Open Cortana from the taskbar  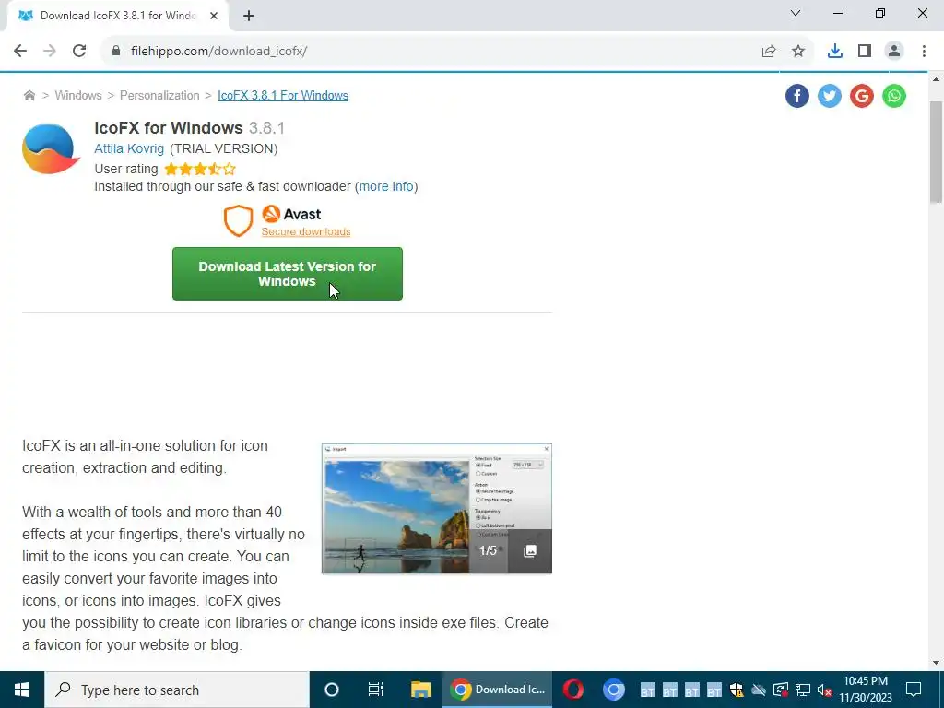click(332, 690)
